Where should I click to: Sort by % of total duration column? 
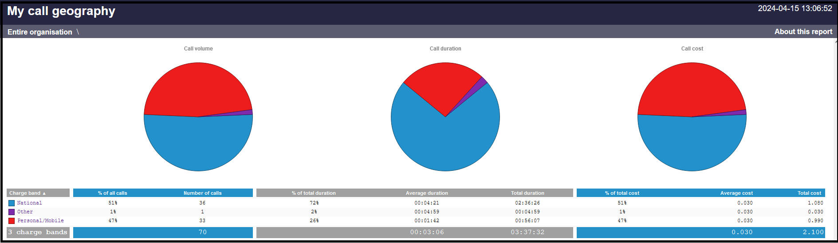pyautogui.click(x=314, y=193)
